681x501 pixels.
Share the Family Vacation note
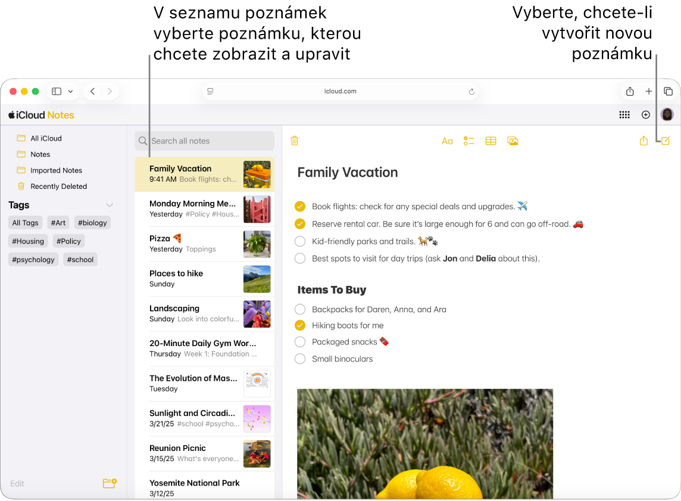coord(643,141)
